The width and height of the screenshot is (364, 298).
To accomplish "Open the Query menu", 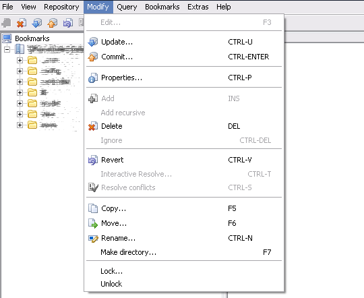I will point(127,7).
